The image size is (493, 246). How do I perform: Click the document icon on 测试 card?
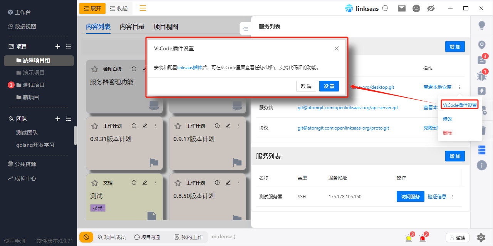tap(152, 216)
